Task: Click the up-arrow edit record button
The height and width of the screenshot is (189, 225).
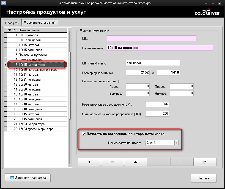Action: pyautogui.click(x=135, y=162)
